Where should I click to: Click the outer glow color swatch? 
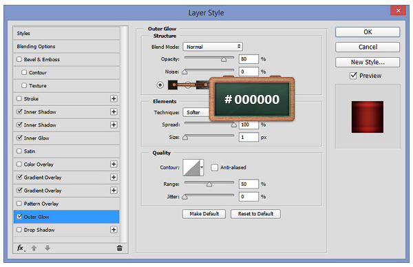point(173,85)
